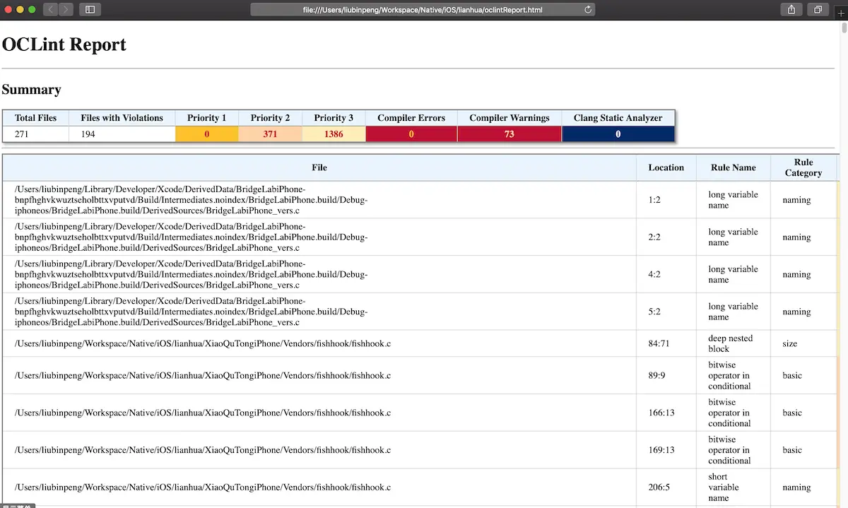This screenshot has width=848, height=508.
Task: Reload the page from the address bar
Action: (x=588, y=10)
